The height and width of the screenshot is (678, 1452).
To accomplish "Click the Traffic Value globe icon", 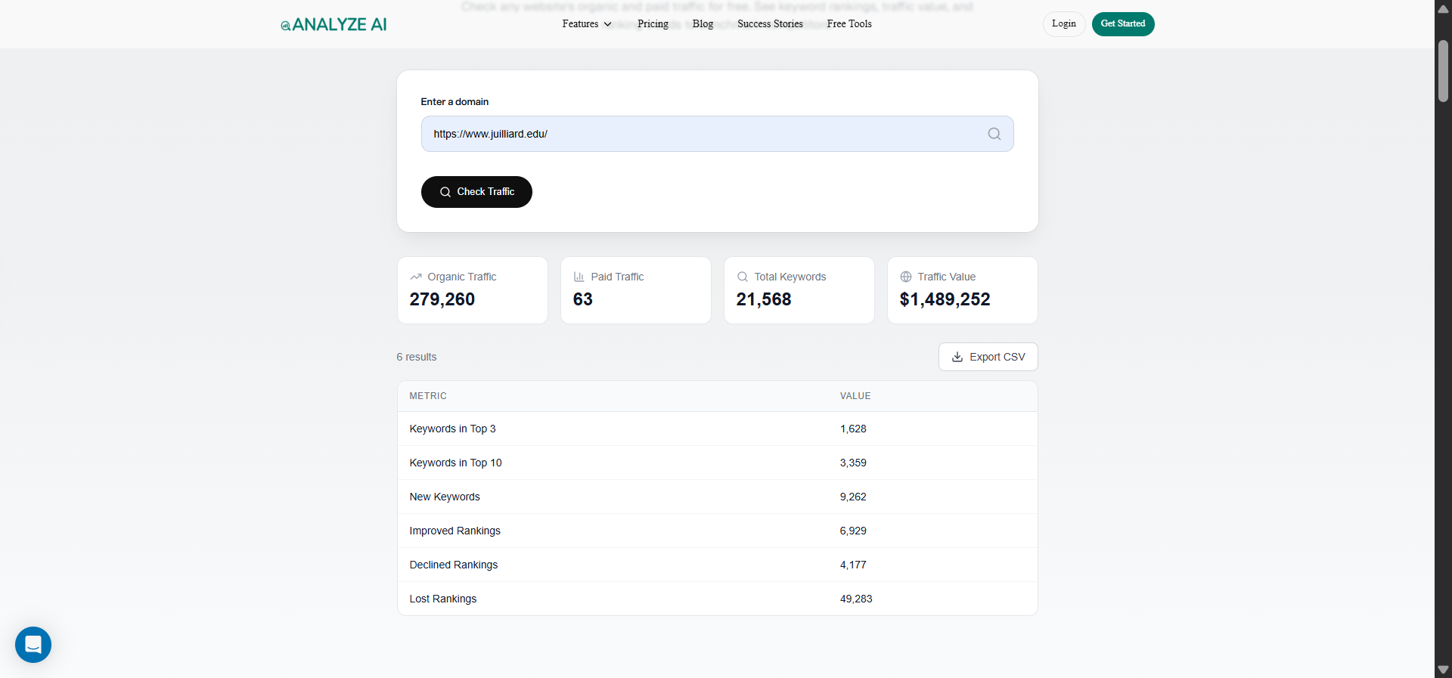I will (x=906, y=277).
